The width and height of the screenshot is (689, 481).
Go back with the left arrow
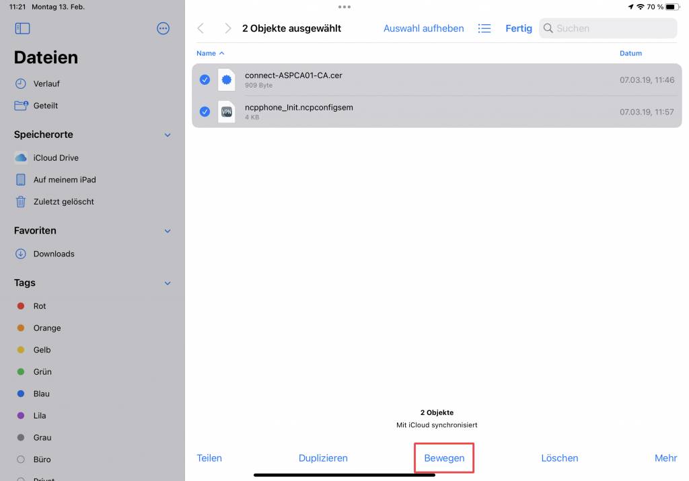coord(201,28)
